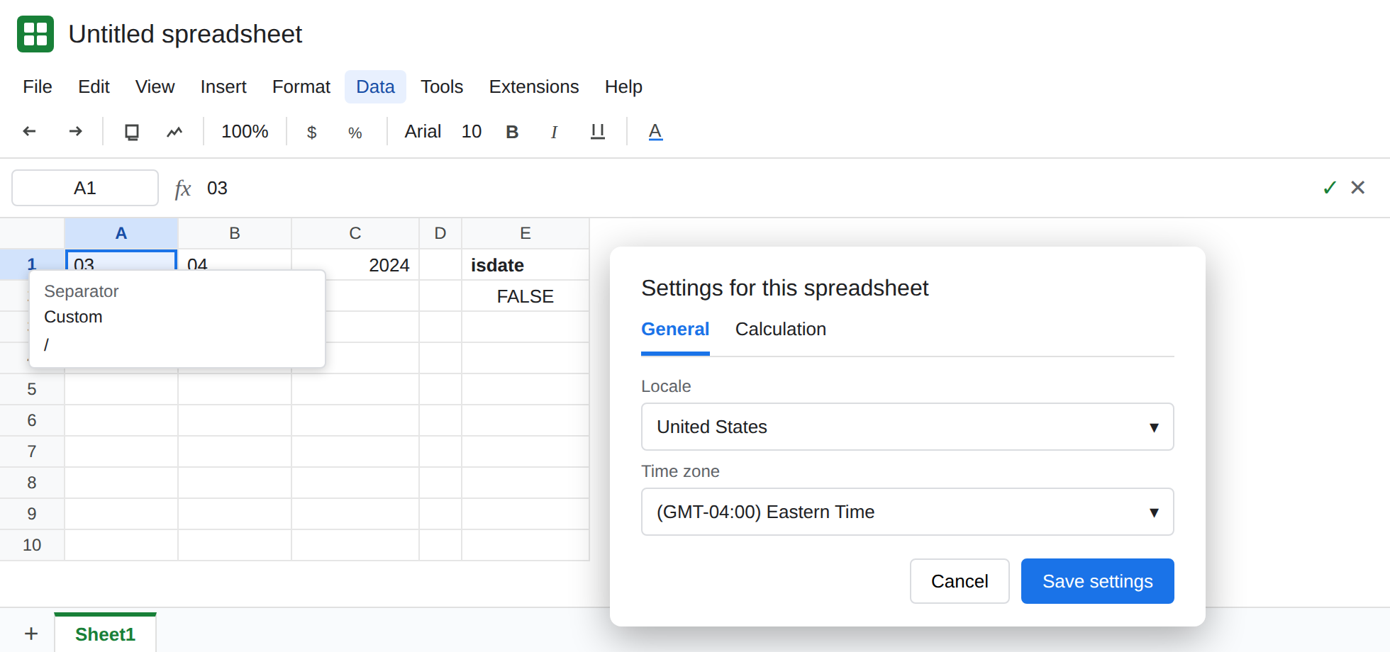Select the Sheet1 tab
The image size is (1390, 652).
(x=105, y=634)
